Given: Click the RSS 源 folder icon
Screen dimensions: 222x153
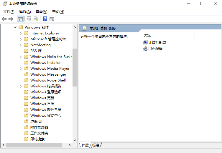Looking at the screenshot, I should tap(26, 51).
